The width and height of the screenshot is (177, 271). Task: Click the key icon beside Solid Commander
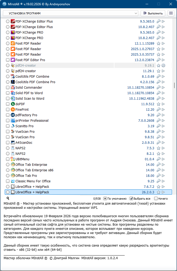pyautogui.click(x=158, y=88)
